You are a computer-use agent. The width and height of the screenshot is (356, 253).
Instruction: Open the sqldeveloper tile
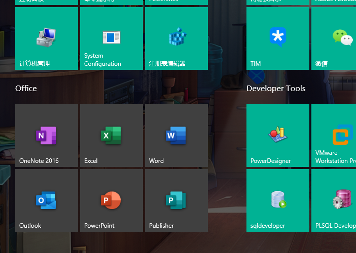278,200
